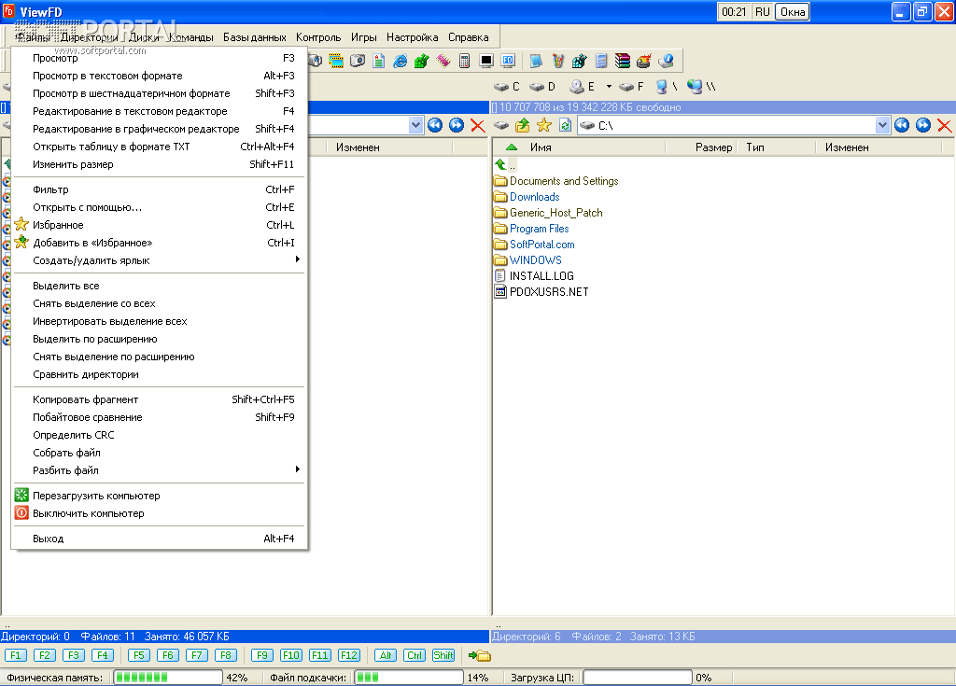956x686 pixels.
Task: Select CD drive E in drive bar
Action: (x=582, y=87)
